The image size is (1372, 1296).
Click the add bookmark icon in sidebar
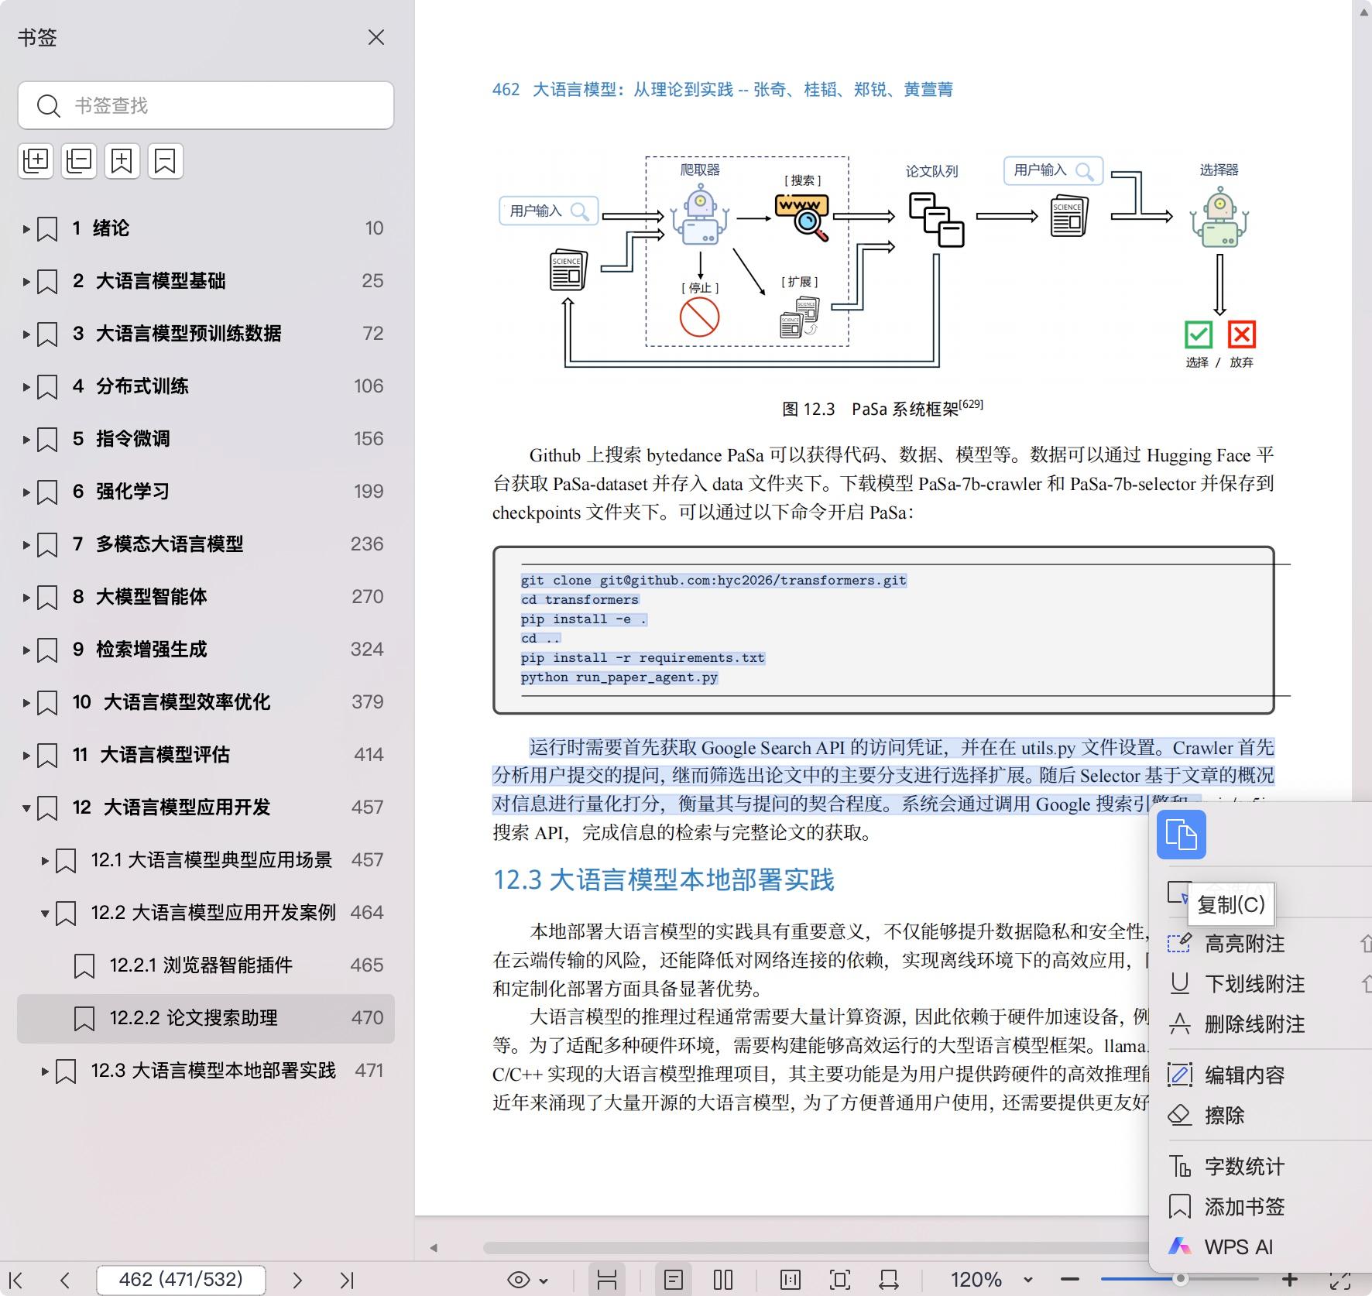(122, 161)
